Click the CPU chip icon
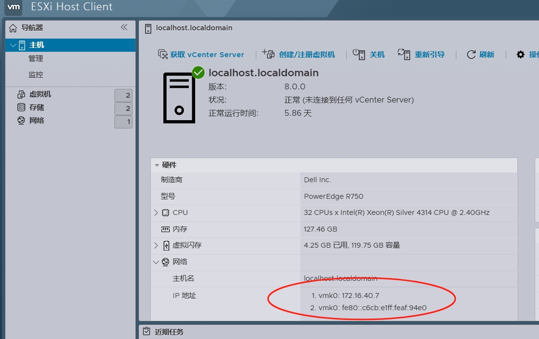539x339 pixels. 165,212
